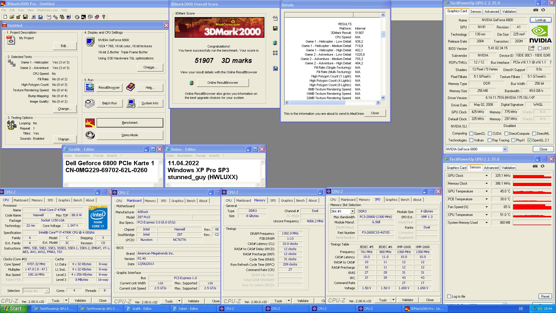Click the globe icon on Overall Score sidebar
The width and height of the screenshot is (556, 313).
coord(275,43)
